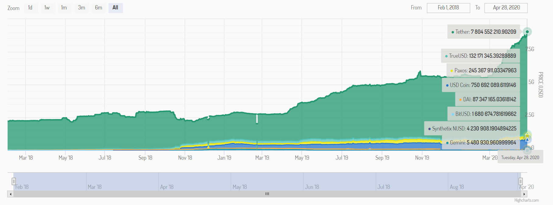
Task: Select the 1d zoom range
Action: (30, 8)
